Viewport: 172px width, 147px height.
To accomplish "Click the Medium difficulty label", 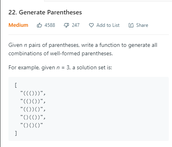I will click(18, 25).
